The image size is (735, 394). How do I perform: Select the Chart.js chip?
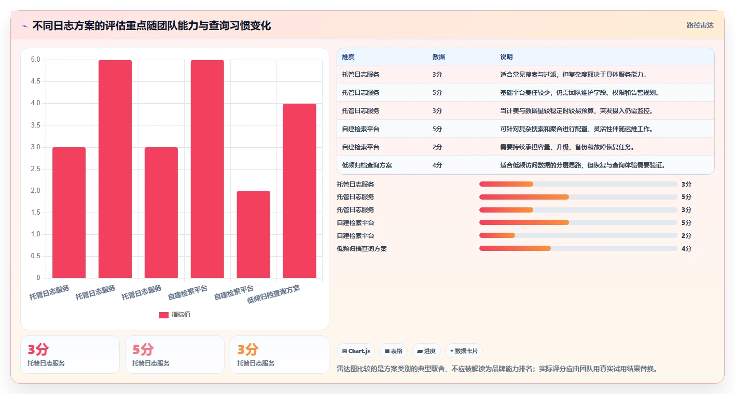pos(356,351)
